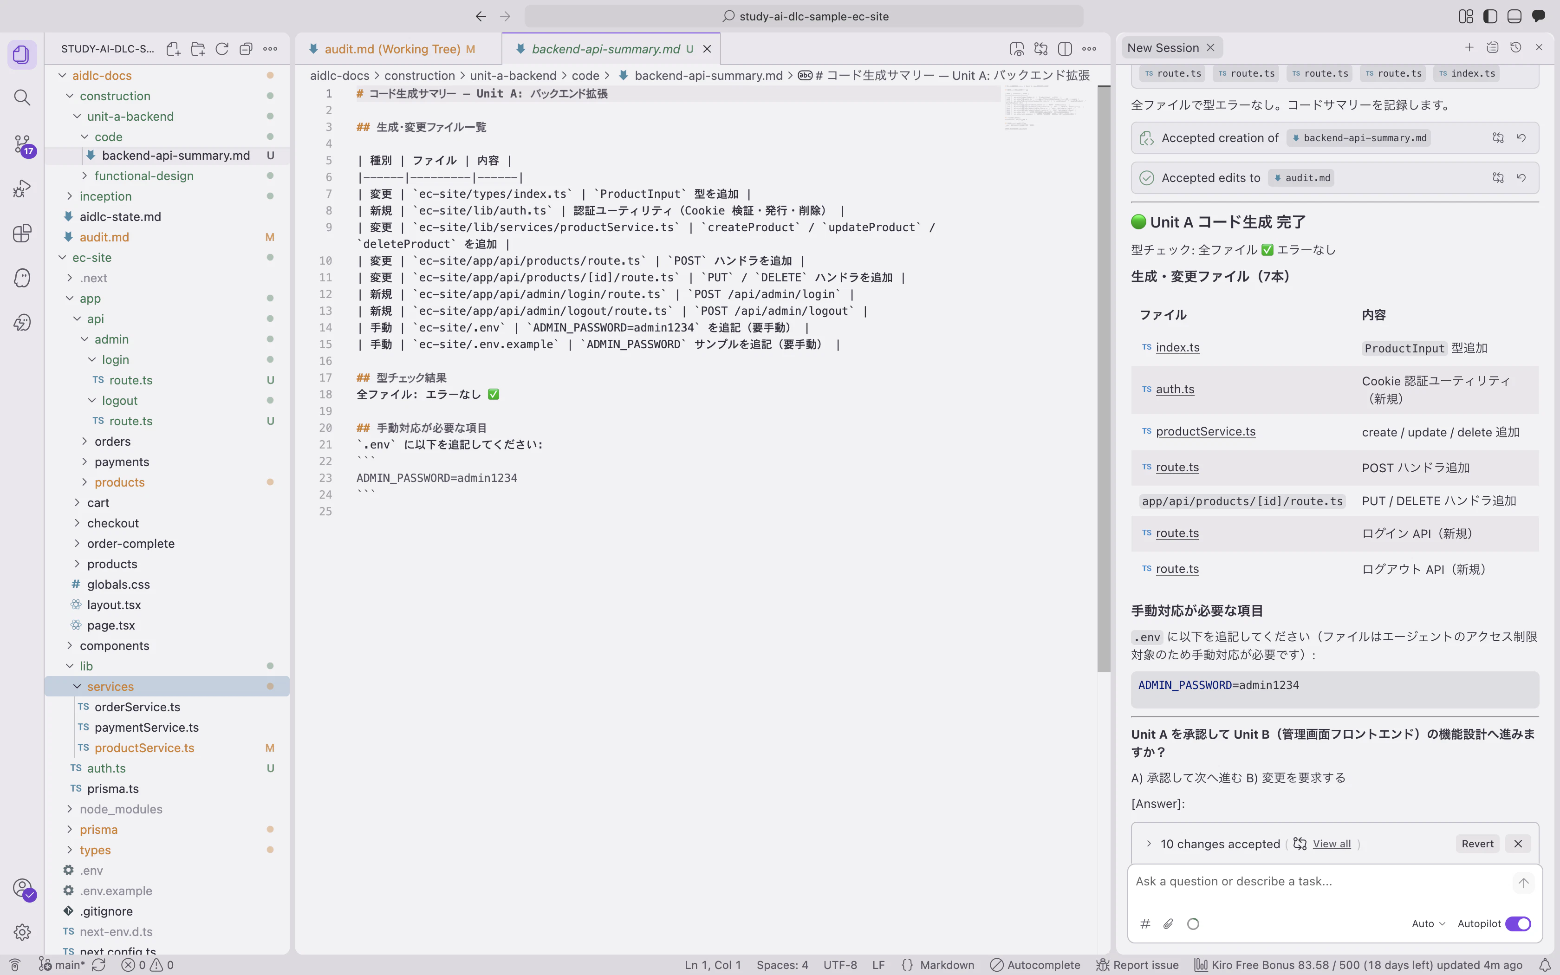
Task: Switch to audit.md (Working Tree) tab
Action: 398,49
